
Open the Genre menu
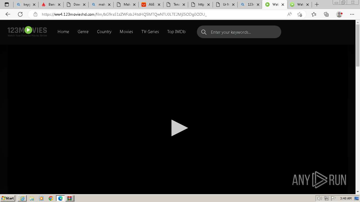pos(83,32)
